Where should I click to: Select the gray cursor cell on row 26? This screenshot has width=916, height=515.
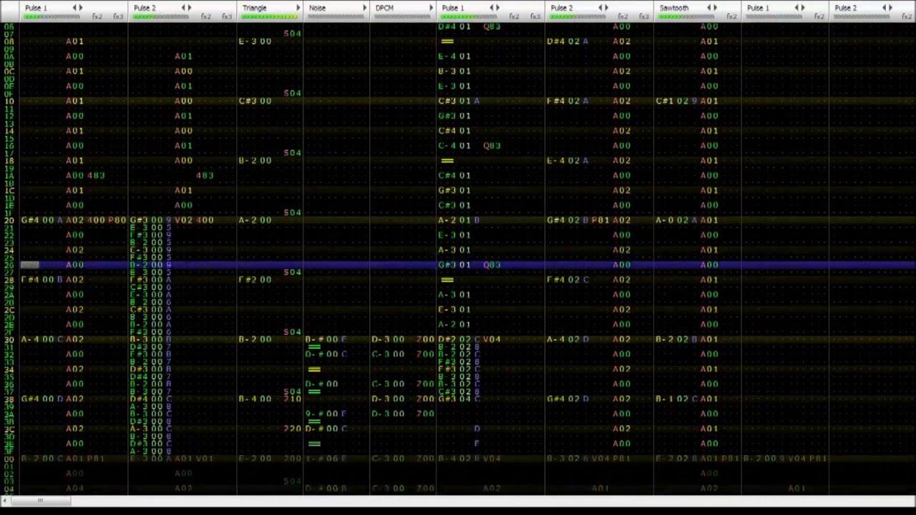point(29,265)
